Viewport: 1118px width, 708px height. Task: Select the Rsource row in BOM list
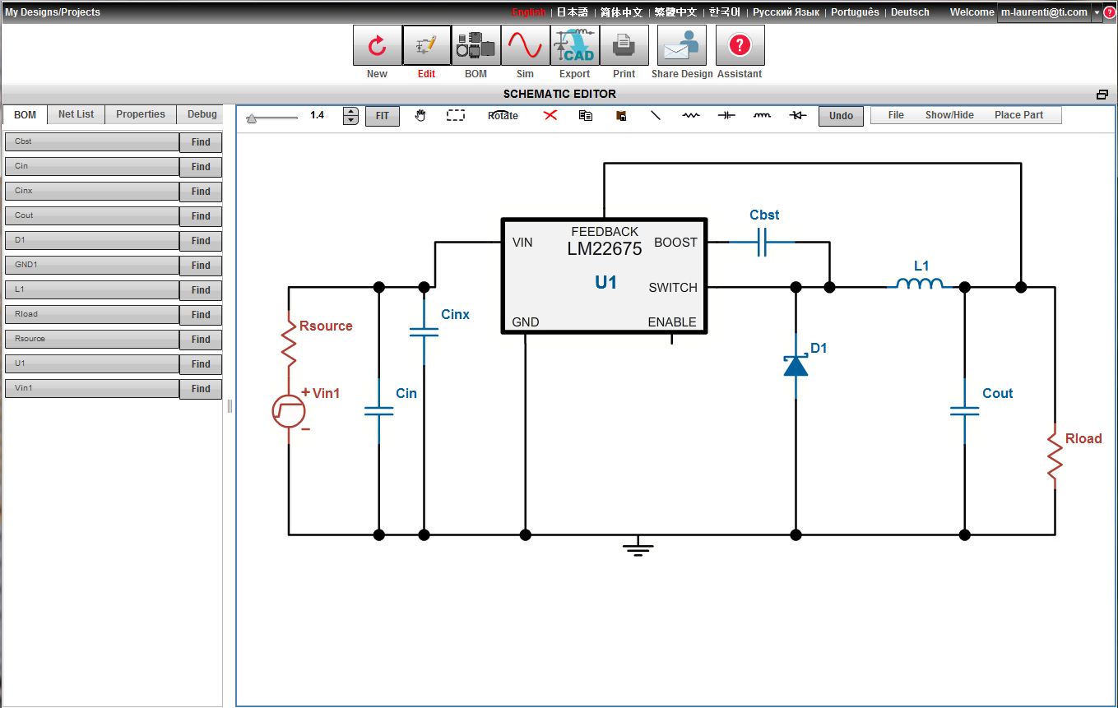(x=92, y=339)
